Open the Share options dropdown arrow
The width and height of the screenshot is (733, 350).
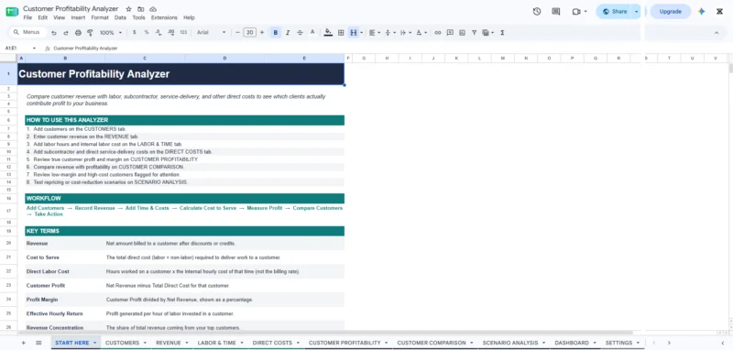636,12
